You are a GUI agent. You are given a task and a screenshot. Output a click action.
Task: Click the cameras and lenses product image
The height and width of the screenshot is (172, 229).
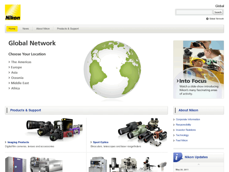point(54,129)
